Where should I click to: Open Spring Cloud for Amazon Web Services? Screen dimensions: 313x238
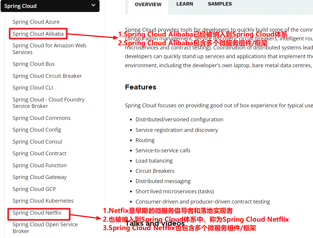pos(49,49)
